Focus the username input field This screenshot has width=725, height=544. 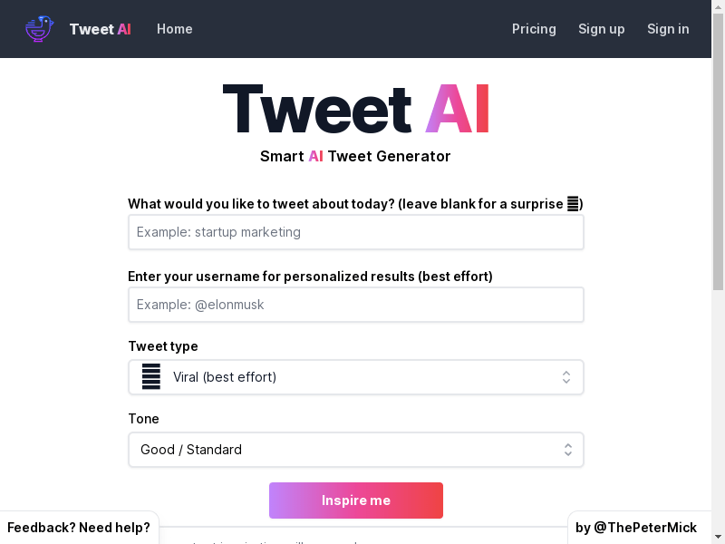[356, 305]
